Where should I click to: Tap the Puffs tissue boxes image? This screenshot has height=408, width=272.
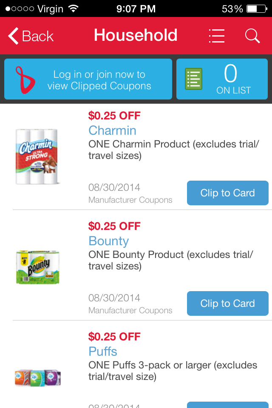pos(37,377)
